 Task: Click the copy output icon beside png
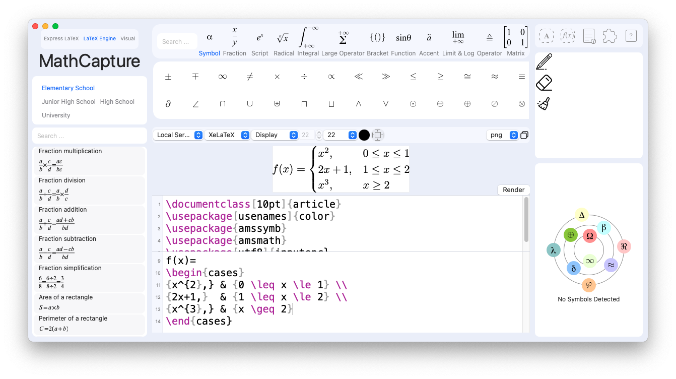point(524,135)
